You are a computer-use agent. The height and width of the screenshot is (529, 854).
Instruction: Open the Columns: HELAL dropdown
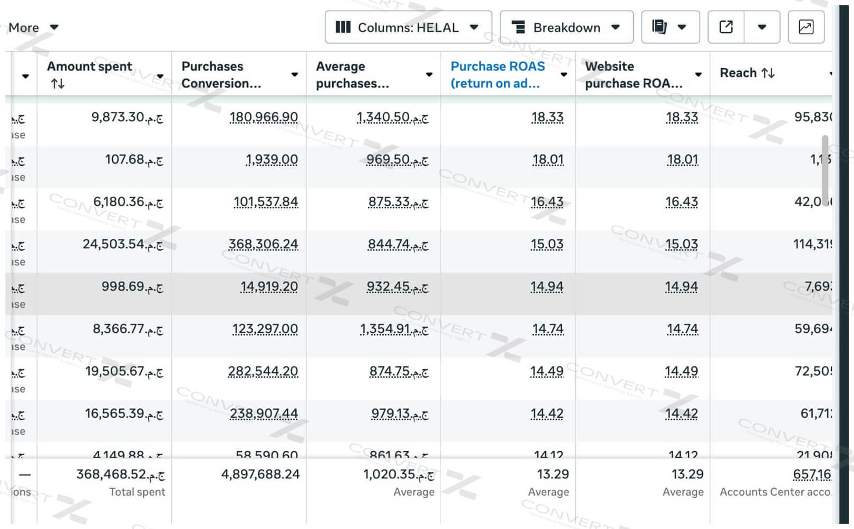point(473,27)
